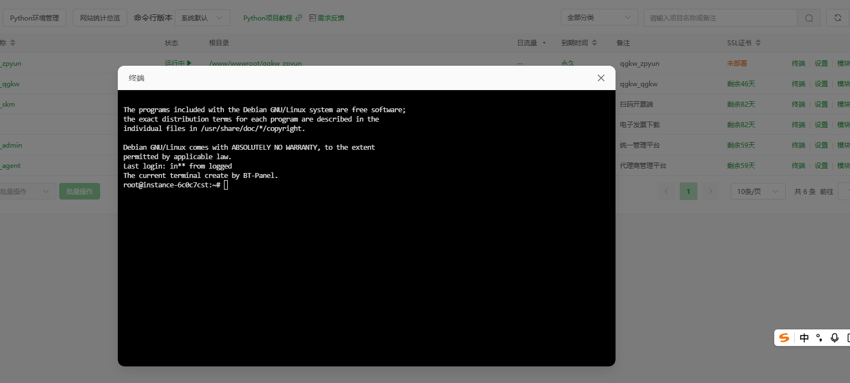
Task: Open the 日流量 column dropdown arrow
Action: [544, 43]
